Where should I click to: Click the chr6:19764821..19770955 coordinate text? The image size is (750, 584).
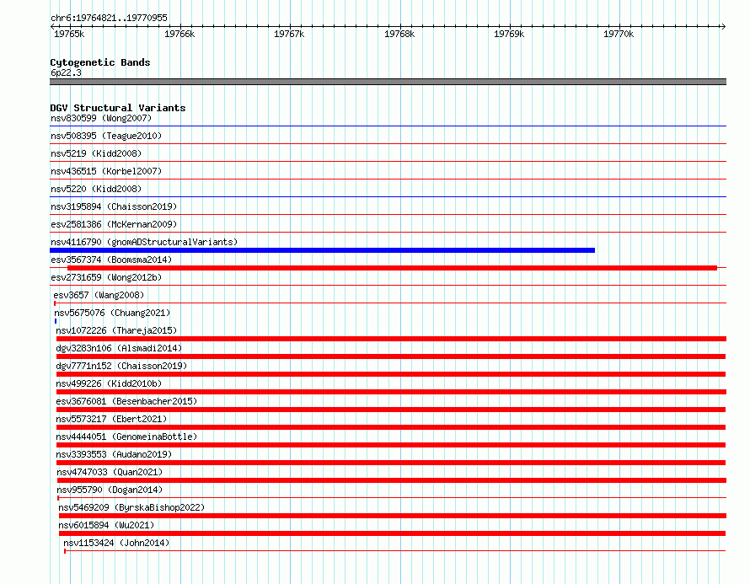pos(109,18)
